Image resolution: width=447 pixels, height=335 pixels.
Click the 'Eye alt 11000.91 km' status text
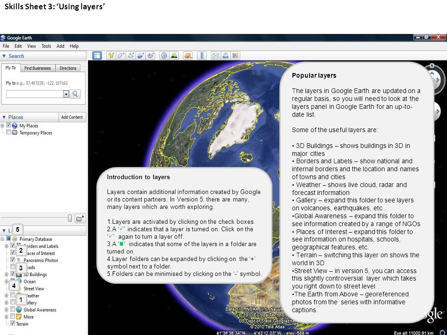pyautogui.click(x=413, y=333)
